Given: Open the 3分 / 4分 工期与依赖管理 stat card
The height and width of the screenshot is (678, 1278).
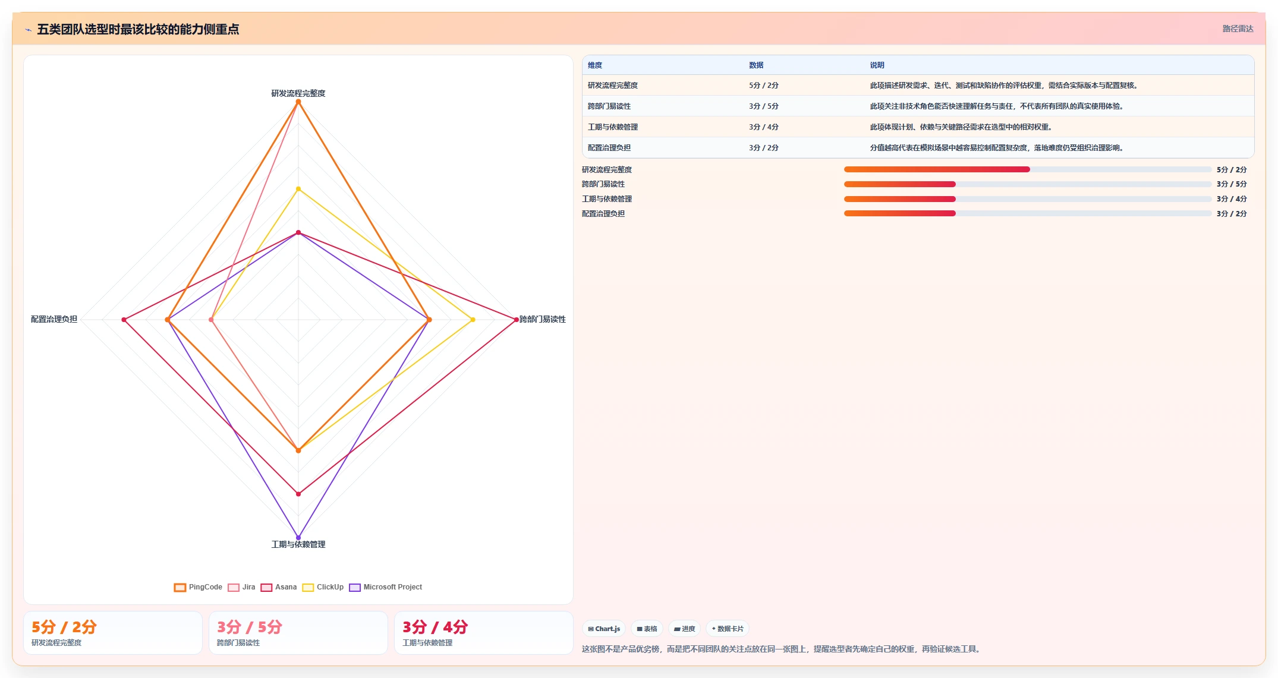Looking at the screenshot, I should [484, 633].
